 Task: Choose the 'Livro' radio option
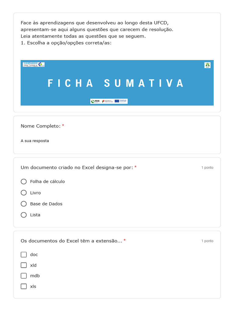(24, 193)
